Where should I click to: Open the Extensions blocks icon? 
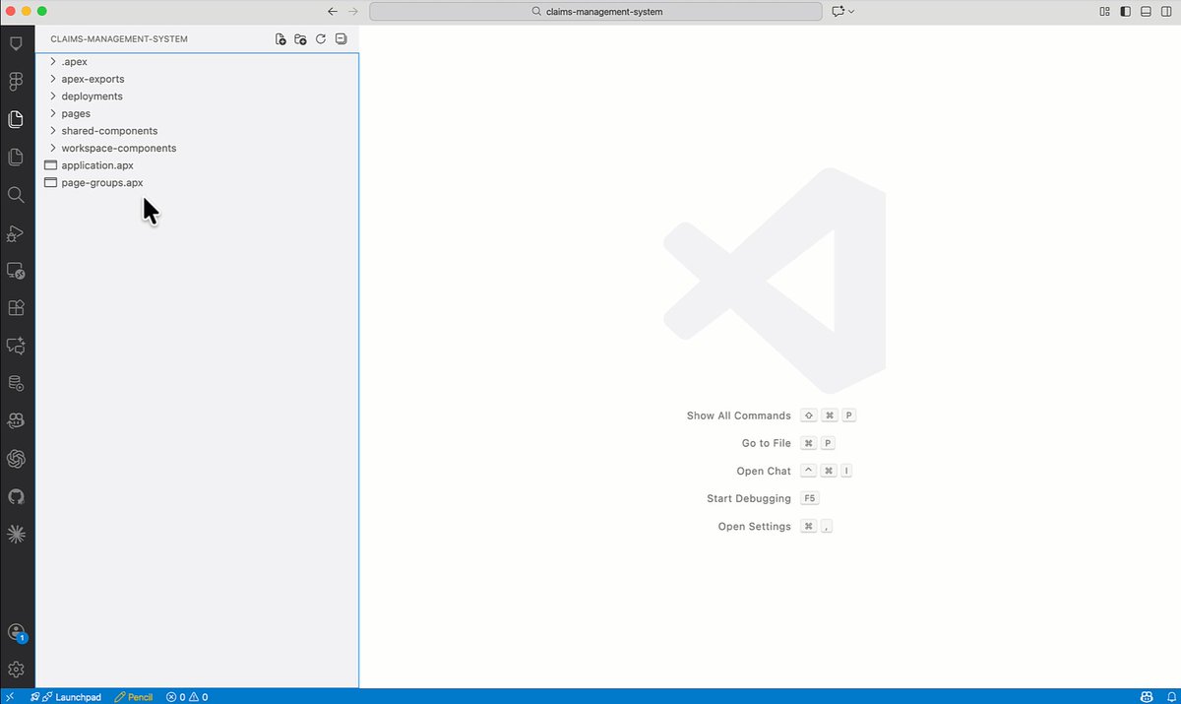(x=16, y=308)
